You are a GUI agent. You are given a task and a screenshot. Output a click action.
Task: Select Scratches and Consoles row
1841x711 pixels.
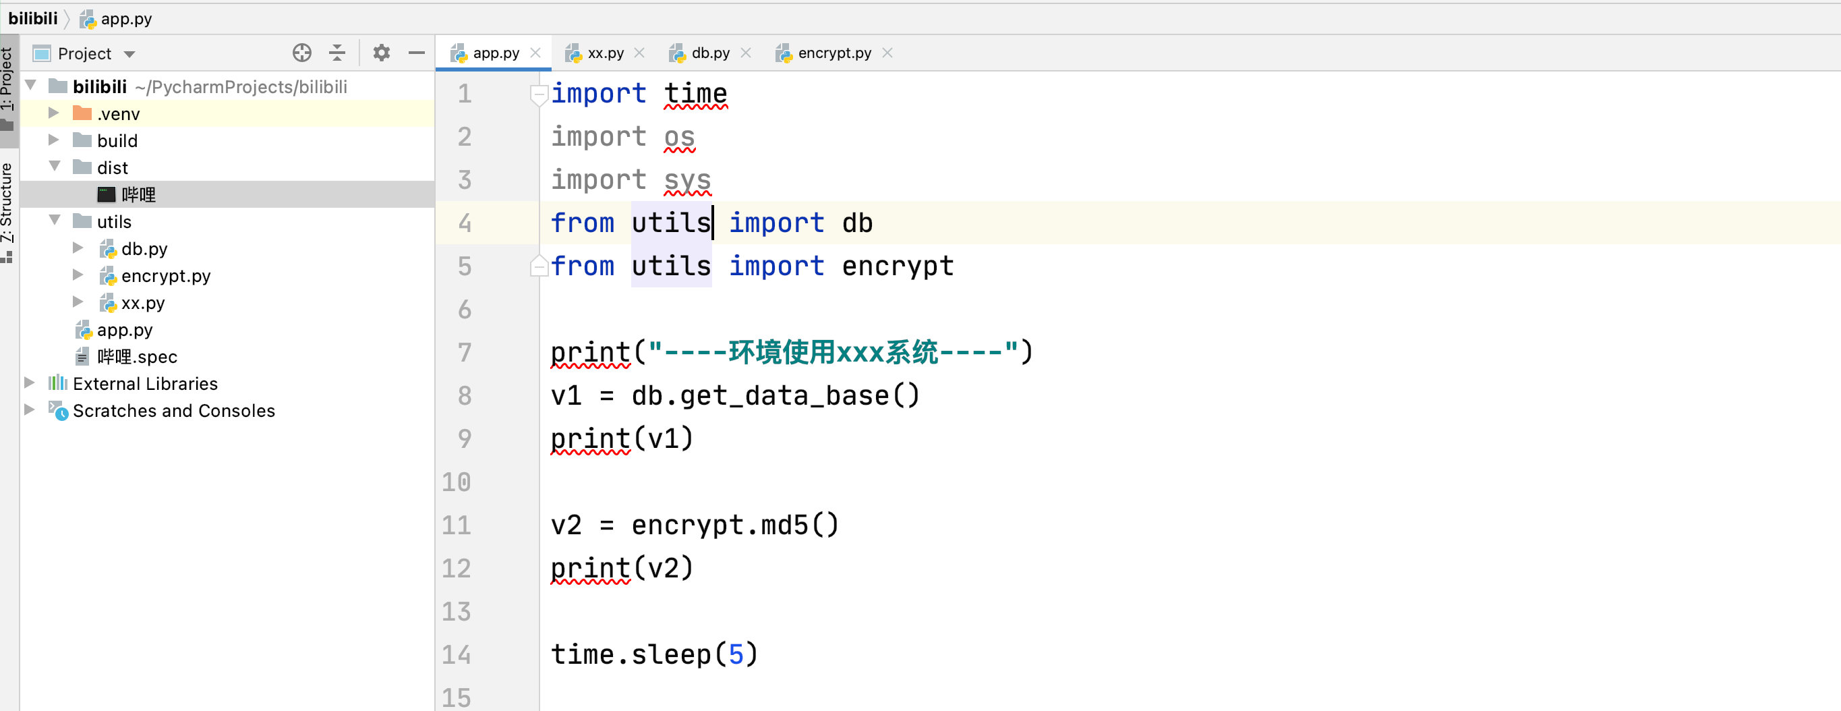point(227,411)
